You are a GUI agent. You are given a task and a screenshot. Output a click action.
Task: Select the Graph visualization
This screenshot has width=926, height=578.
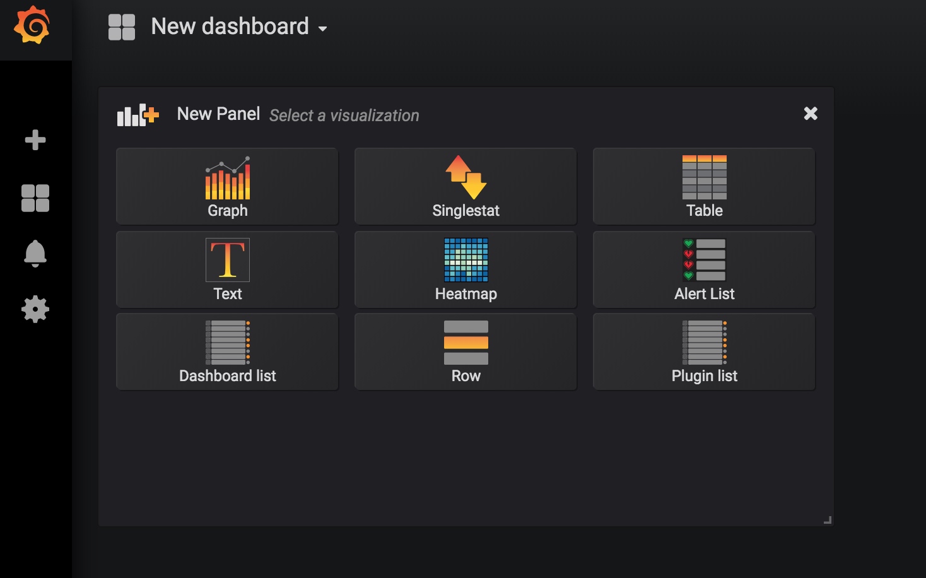click(227, 186)
